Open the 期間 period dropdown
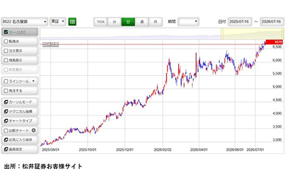 (188, 22)
